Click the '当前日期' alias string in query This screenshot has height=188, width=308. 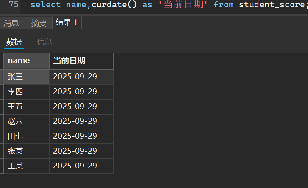pyautogui.click(x=183, y=5)
